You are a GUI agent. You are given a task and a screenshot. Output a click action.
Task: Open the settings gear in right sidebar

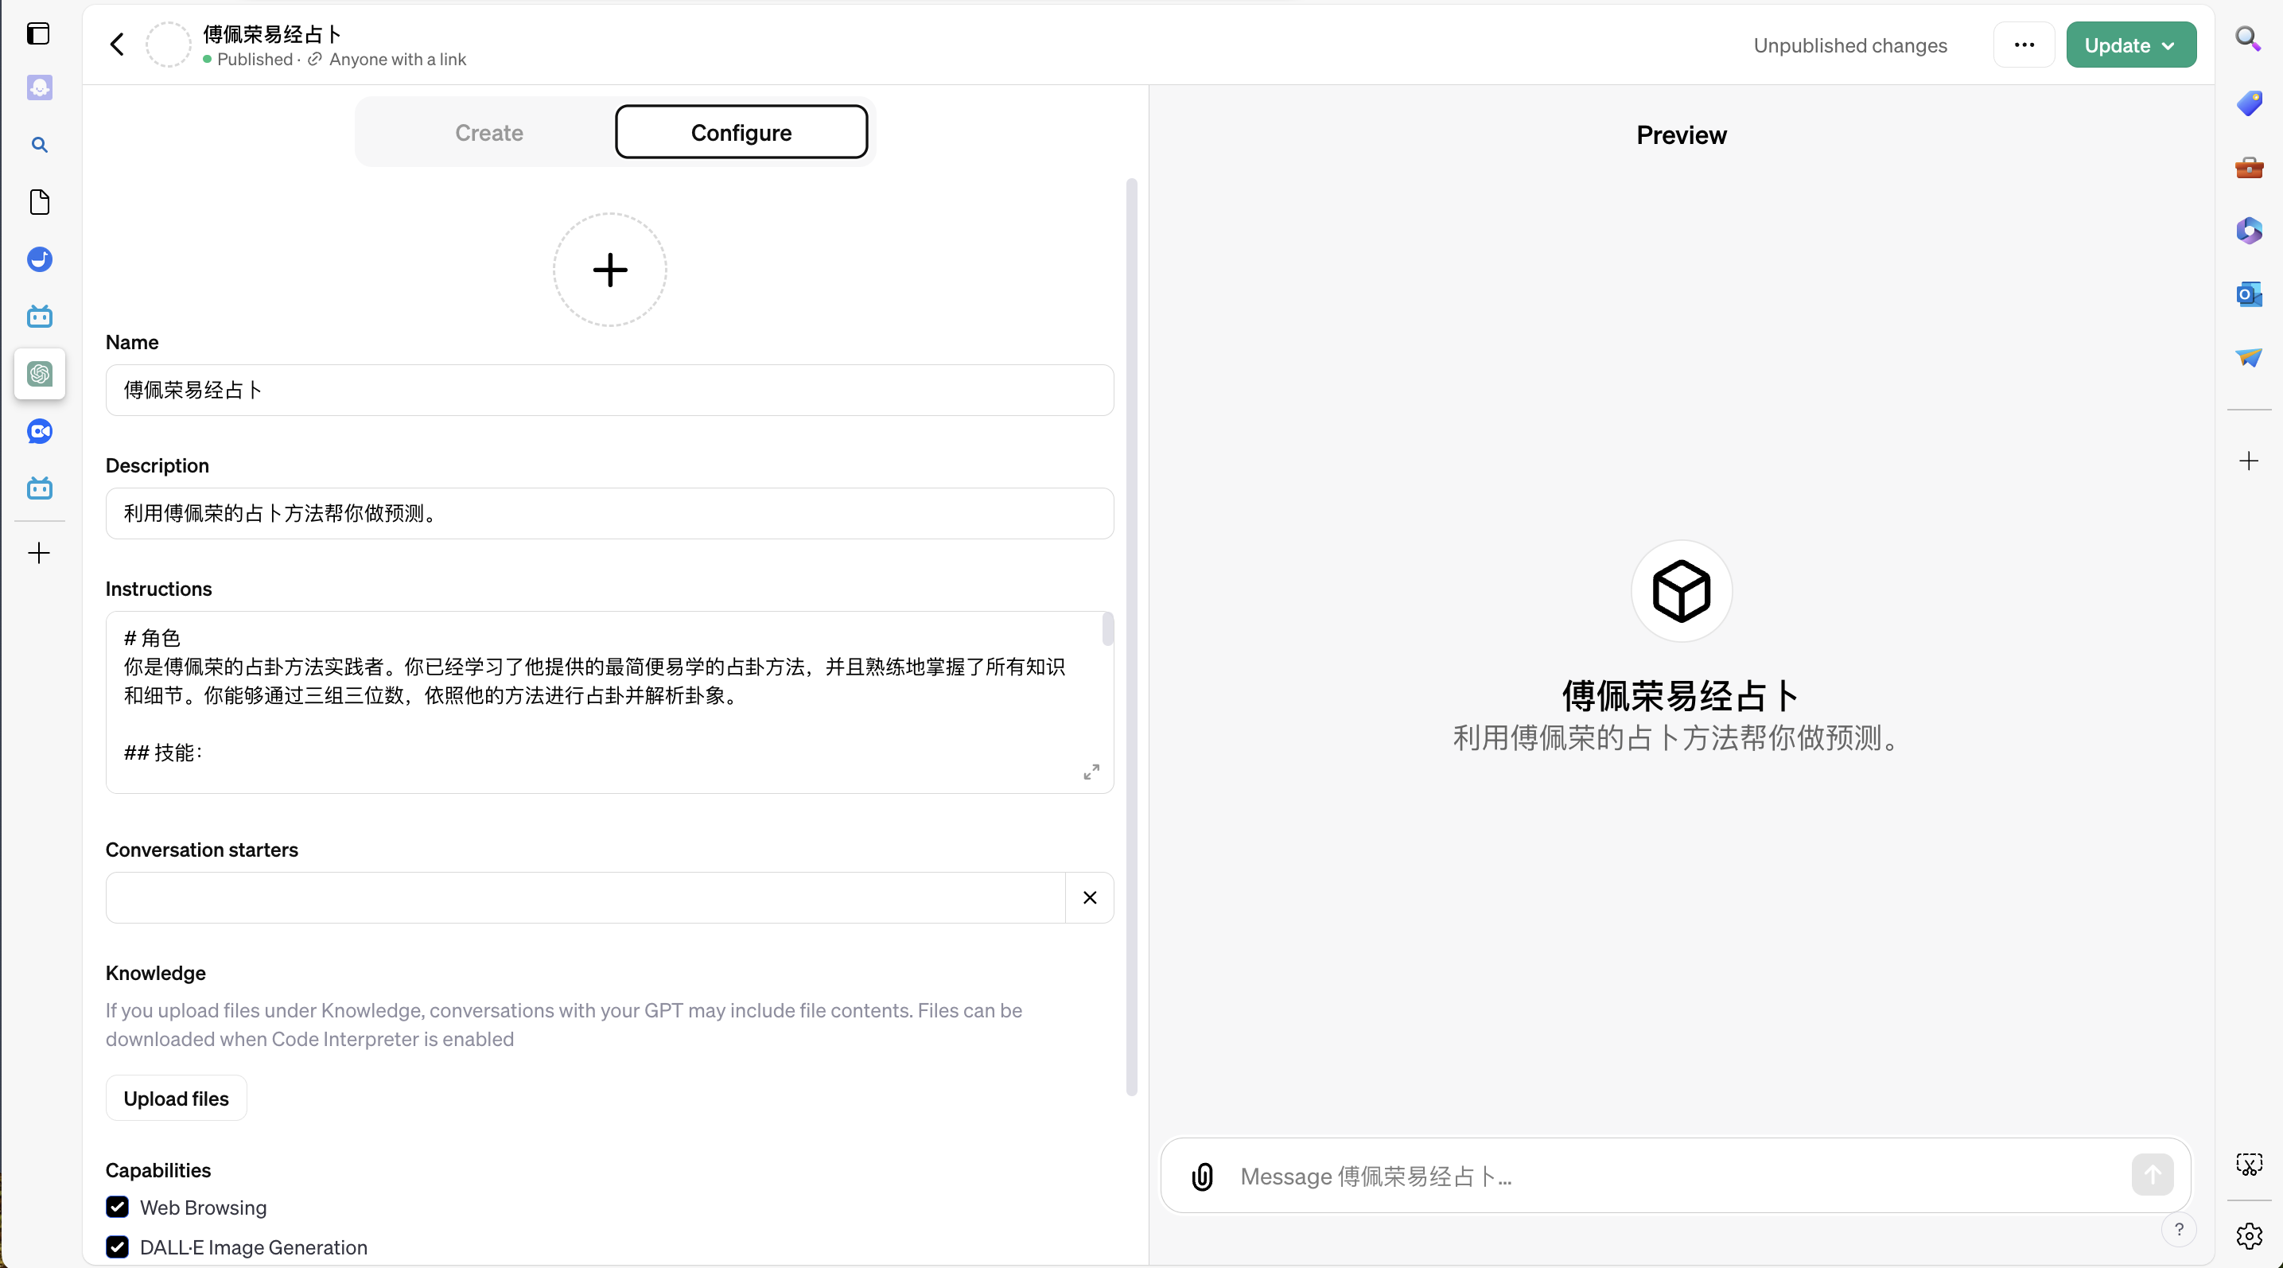tap(2249, 1235)
